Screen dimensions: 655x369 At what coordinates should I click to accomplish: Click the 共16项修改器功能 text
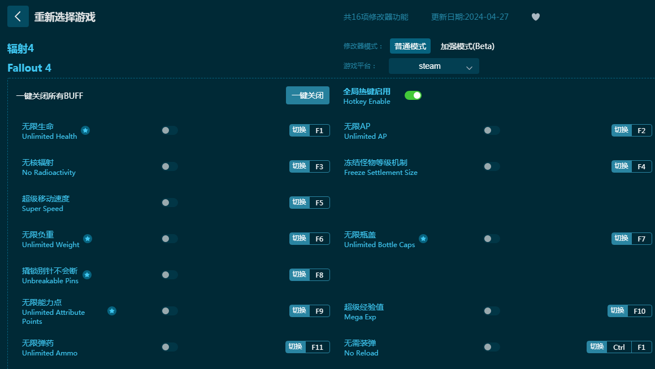(376, 17)
